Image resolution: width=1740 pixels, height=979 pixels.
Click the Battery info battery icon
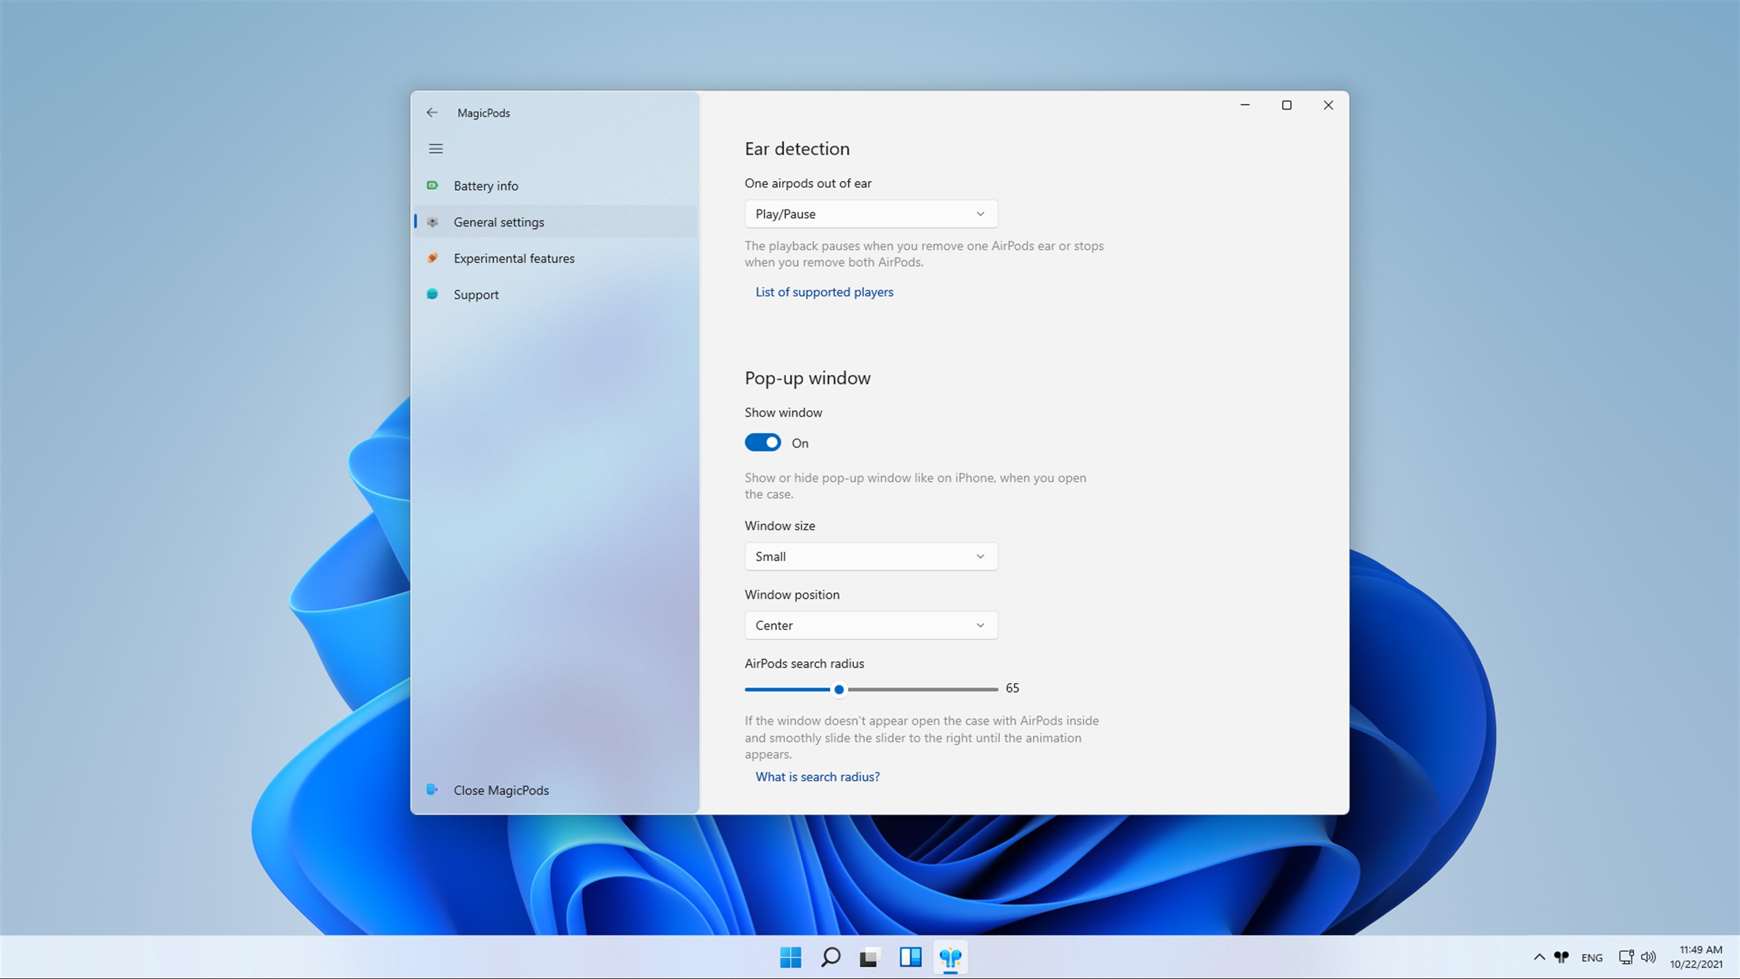coord(432,185)
